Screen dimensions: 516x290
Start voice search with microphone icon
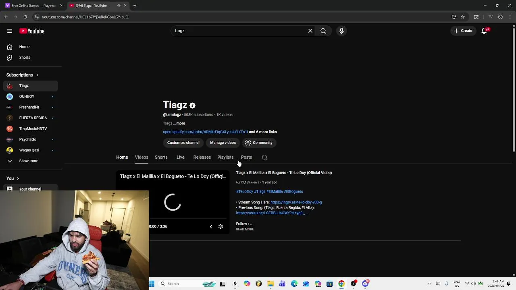tap(341, 31)
